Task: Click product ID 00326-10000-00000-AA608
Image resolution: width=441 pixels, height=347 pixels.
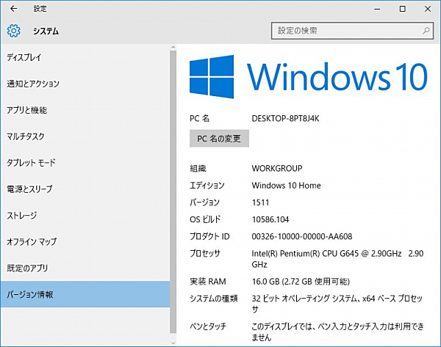Action: (x=302, y=237)
